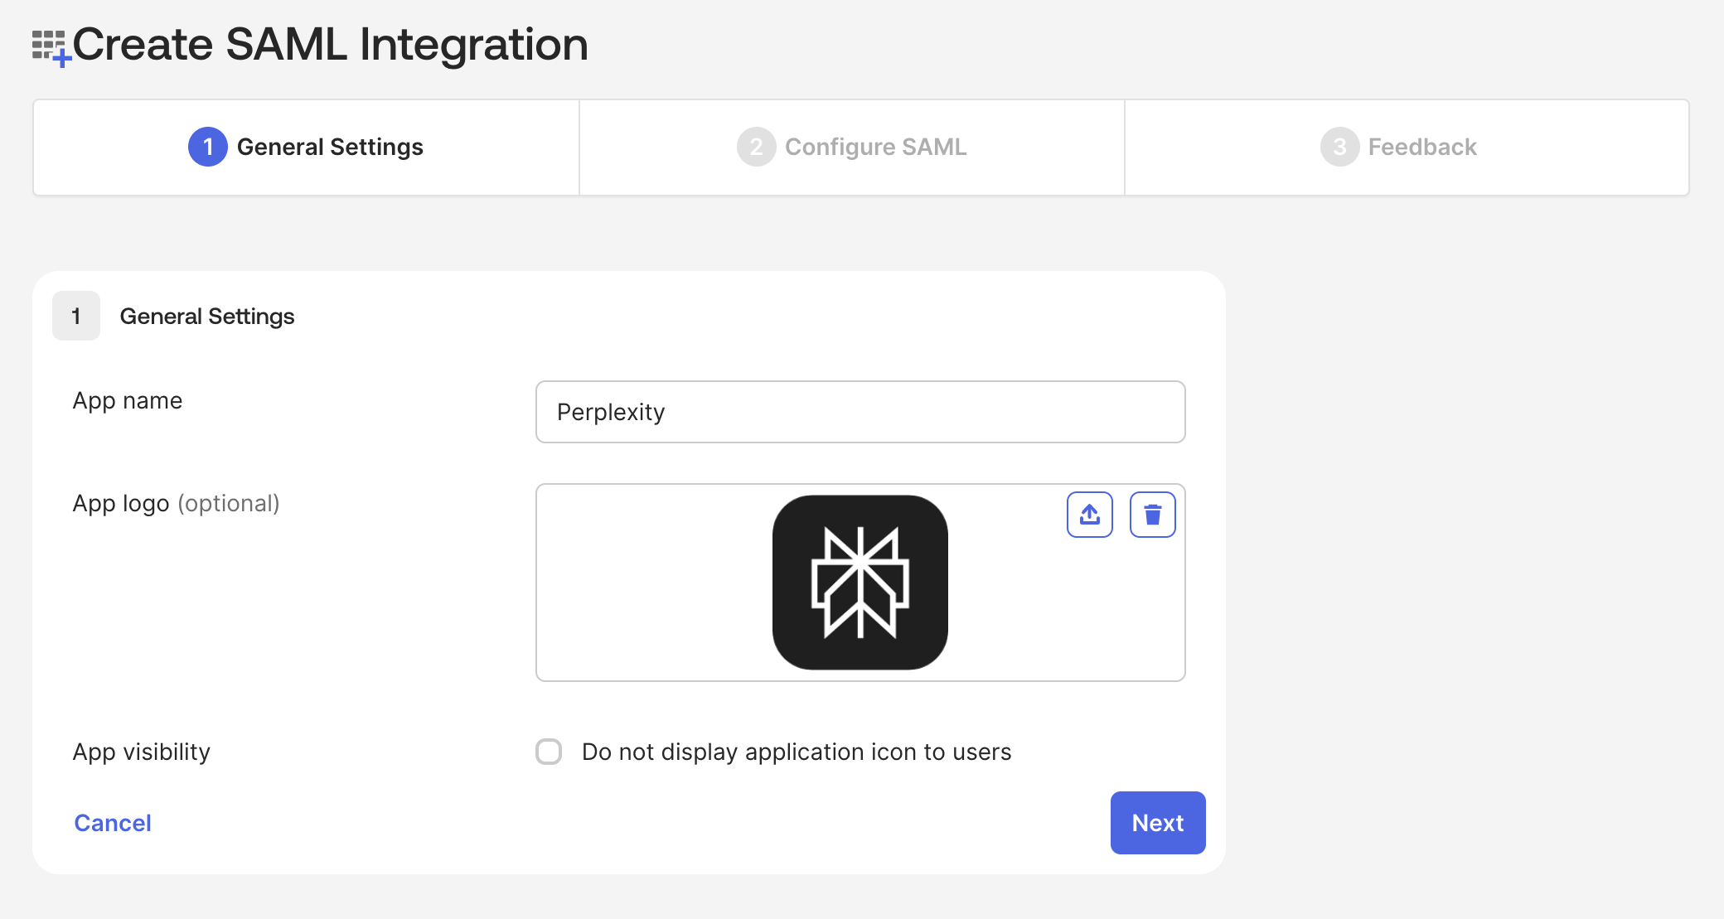Click the app grid plus icon beside title
This screenshot has height=919, width=1724.
(51, 48)
